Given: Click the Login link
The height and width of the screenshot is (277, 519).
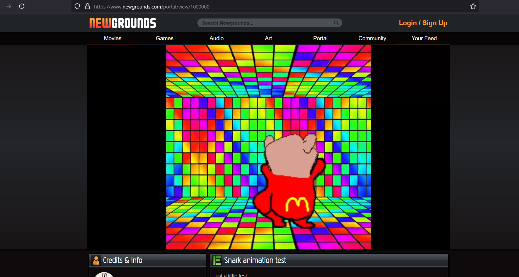Looking at the screenshot, I should (408, 23).
